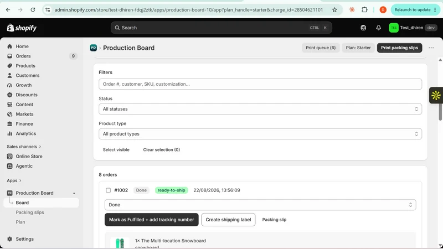Open Discounts in the sidebar

[27, 95]
